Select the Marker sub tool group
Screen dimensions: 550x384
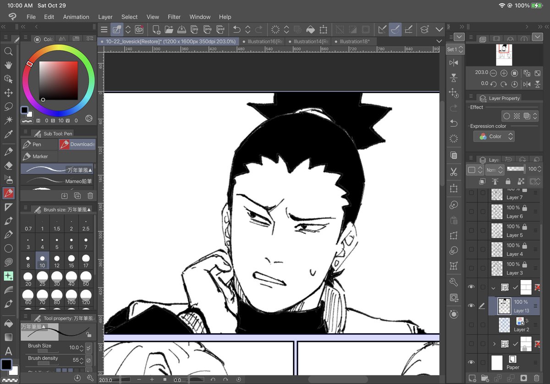coord(39,156)
